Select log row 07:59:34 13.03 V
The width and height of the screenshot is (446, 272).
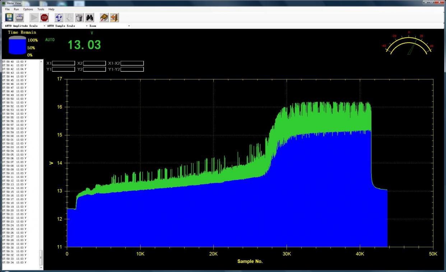point(14,262)
